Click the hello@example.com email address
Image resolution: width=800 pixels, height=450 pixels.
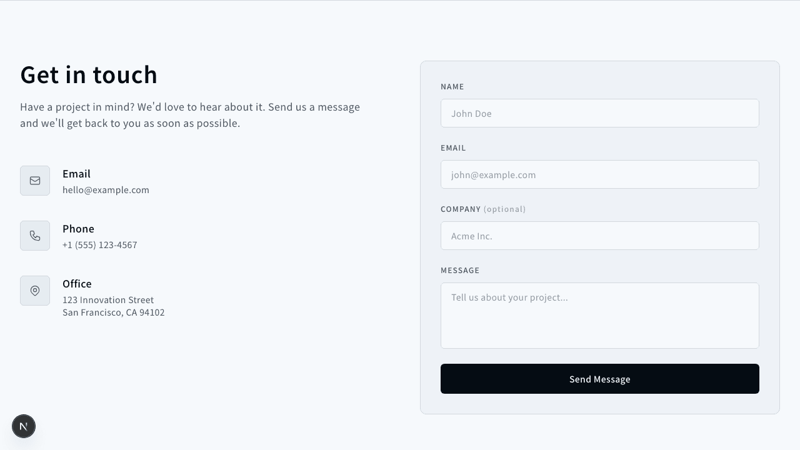[x=106, y=190]
